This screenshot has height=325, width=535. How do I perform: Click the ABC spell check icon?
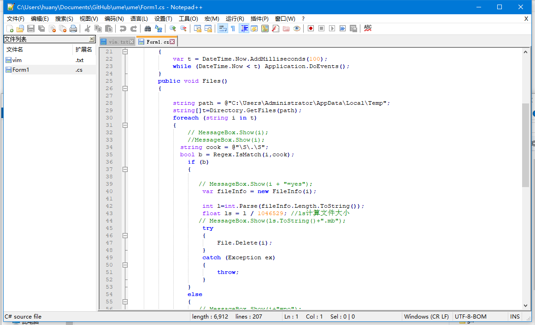click(x=367, y=29)
